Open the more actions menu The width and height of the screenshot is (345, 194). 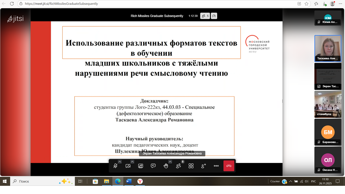(x=216, y=166)
